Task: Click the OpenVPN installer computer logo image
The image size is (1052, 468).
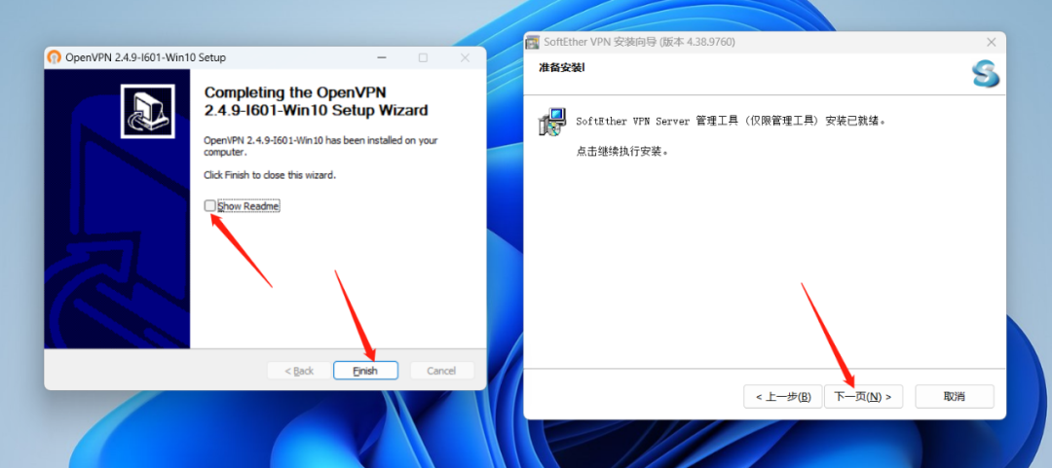Action: [x=148, y=111]
